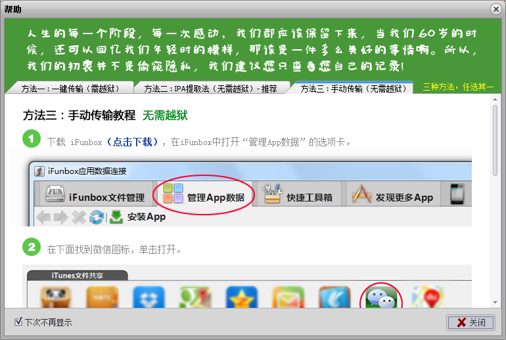Image resolution: width=506 pixels, height=340 pixels.
Task: Click the green Install App download icon
Action: pos(116,217)
